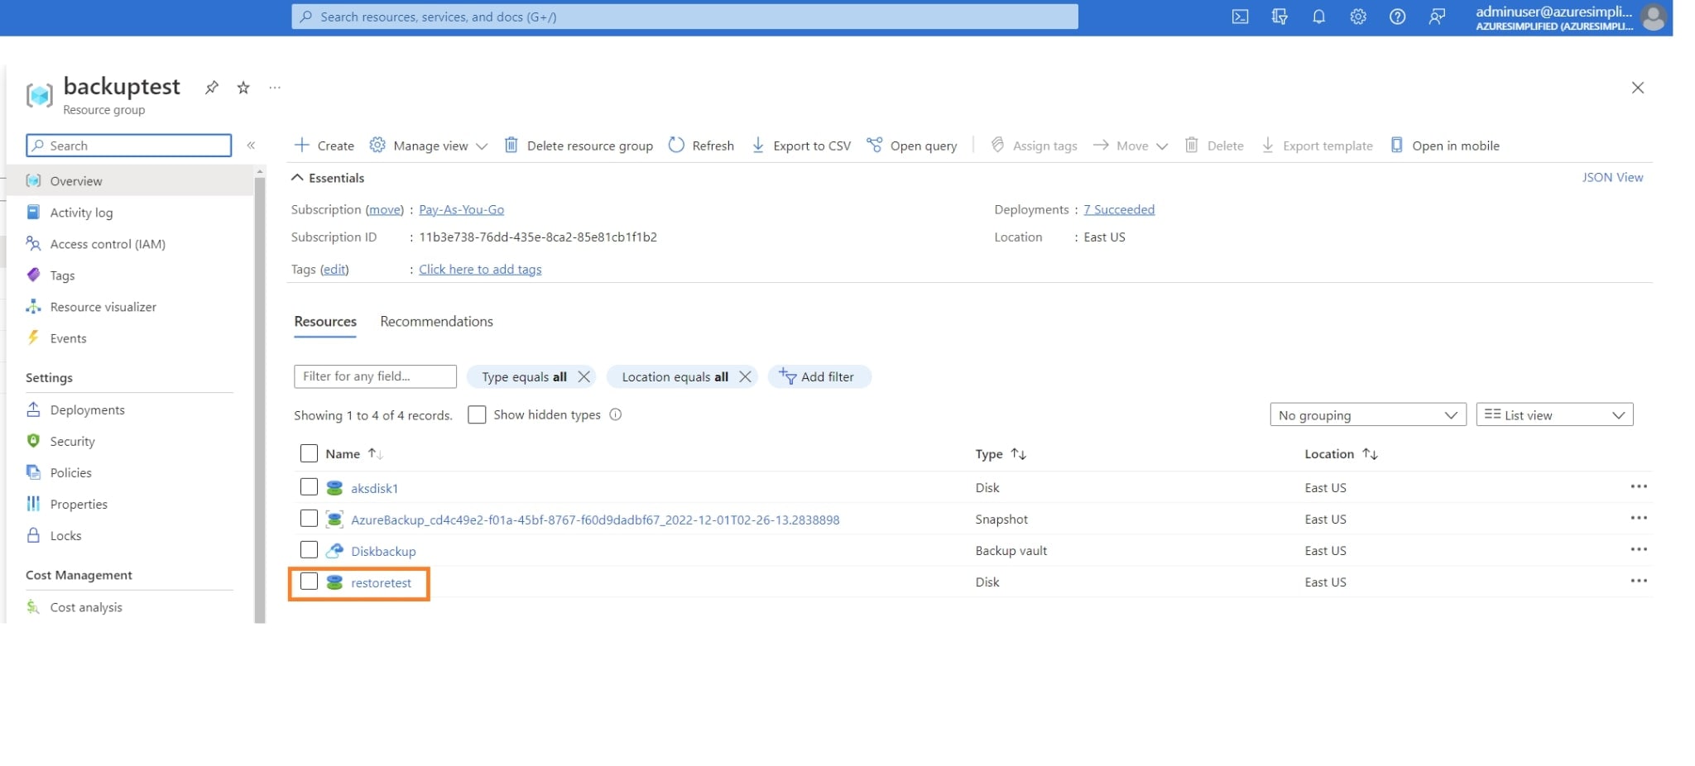Enable Show hidden types checkbox
Screen dimensions: 1695x766
(477, 414)
